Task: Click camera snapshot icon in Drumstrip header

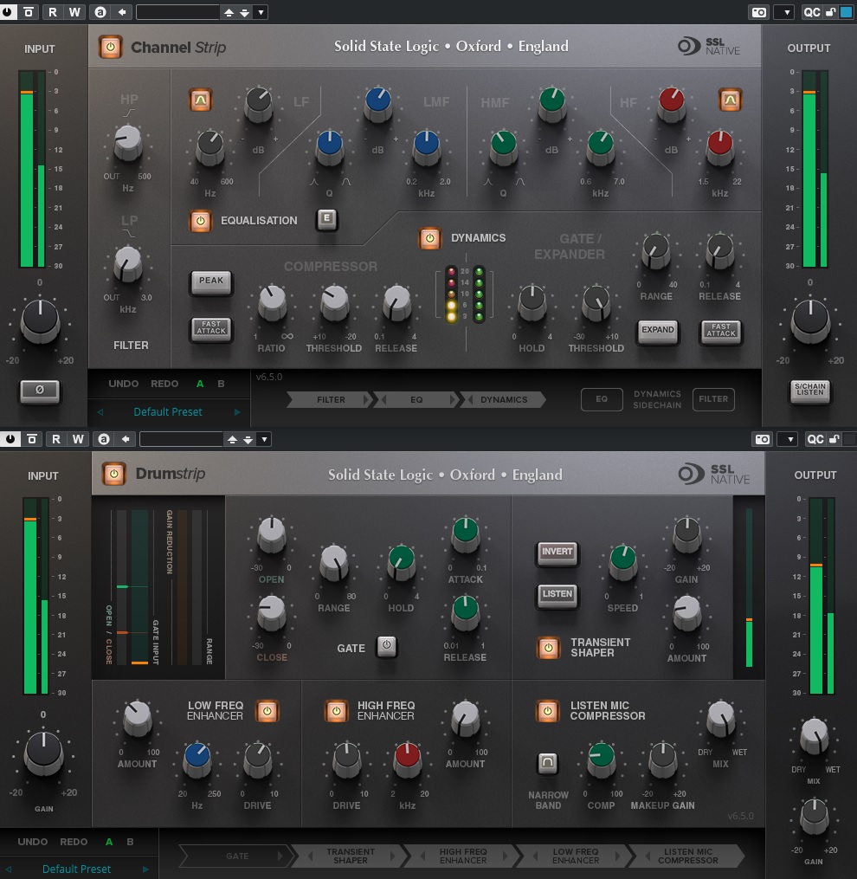Action: pos(763,439)
